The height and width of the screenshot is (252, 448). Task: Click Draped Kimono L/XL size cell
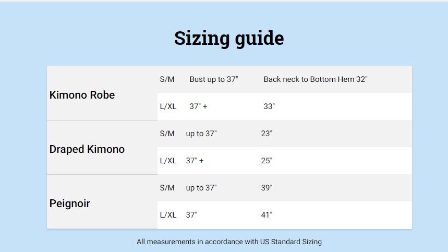coord(168,161)
